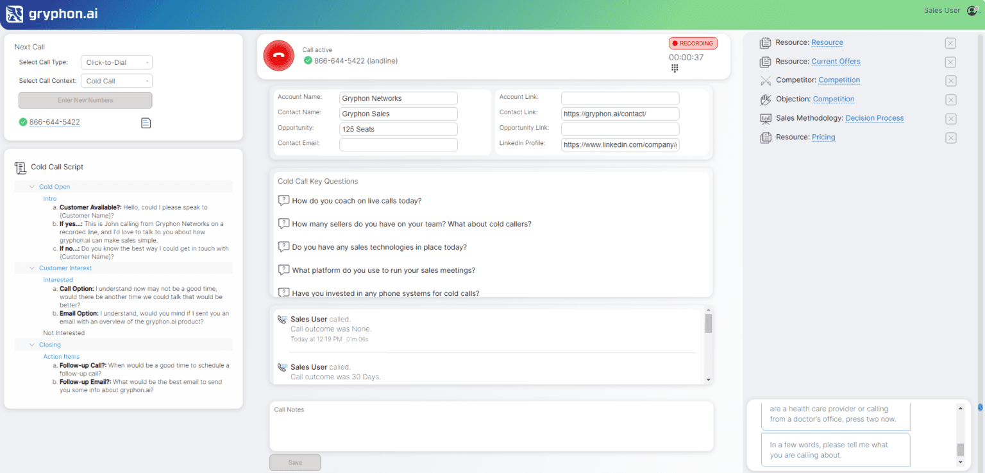Click the green verified check beside 866-644-5422 landline
This screenshot has width=985, height=473.
pos(308,60)
